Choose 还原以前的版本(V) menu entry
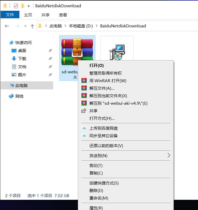This screenshot has height=210, width=198. pyautogui.click(x=126, y=146)
